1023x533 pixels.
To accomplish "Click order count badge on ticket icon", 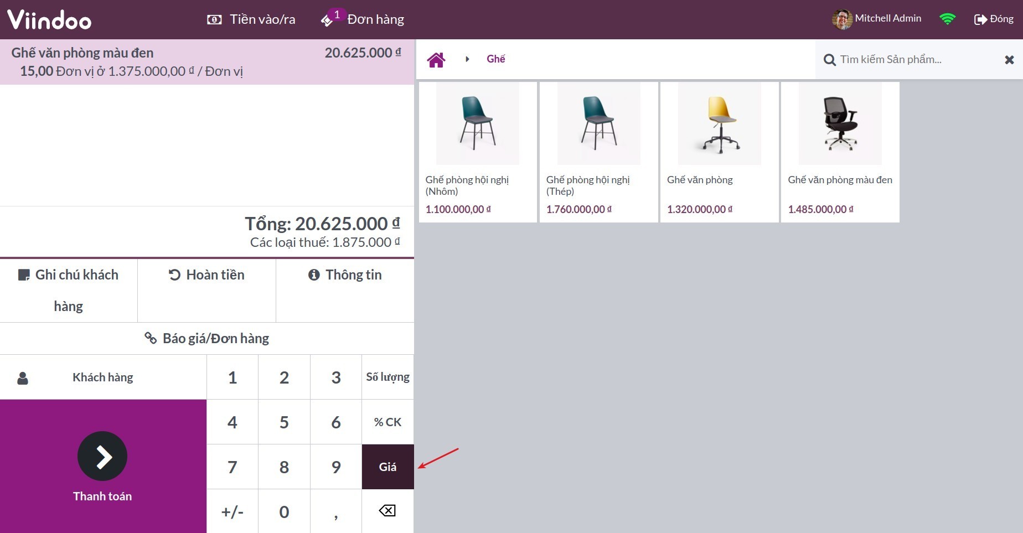I will click(337, 14).
